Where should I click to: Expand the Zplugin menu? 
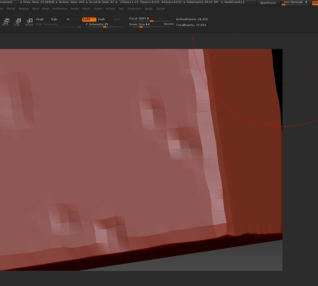click(x=148, y=9)
